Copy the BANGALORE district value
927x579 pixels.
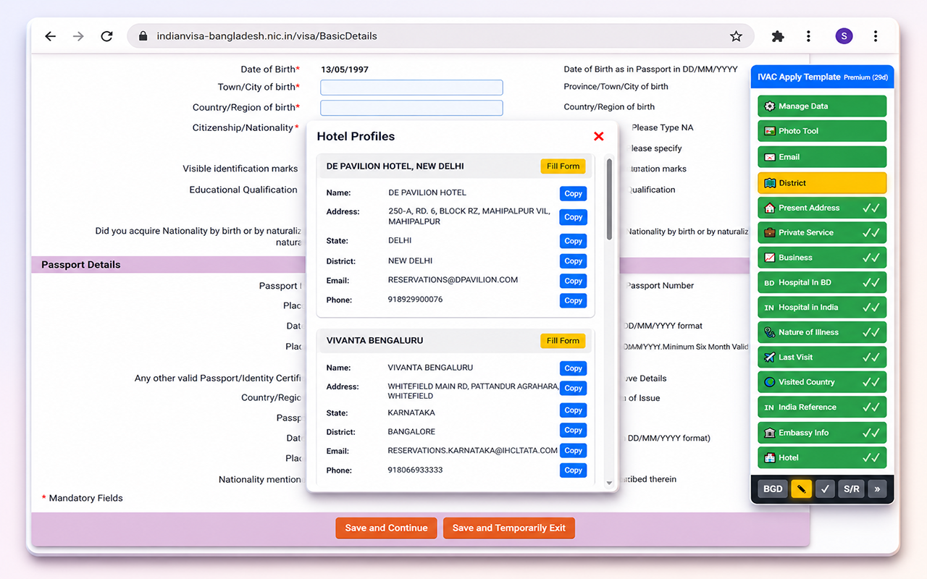point(573,431)
